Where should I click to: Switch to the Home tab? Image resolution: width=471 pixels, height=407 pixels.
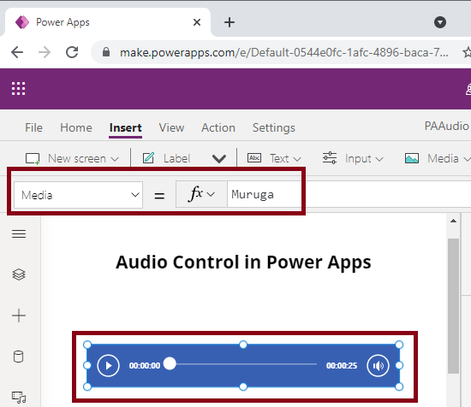(x=76, y=127)
